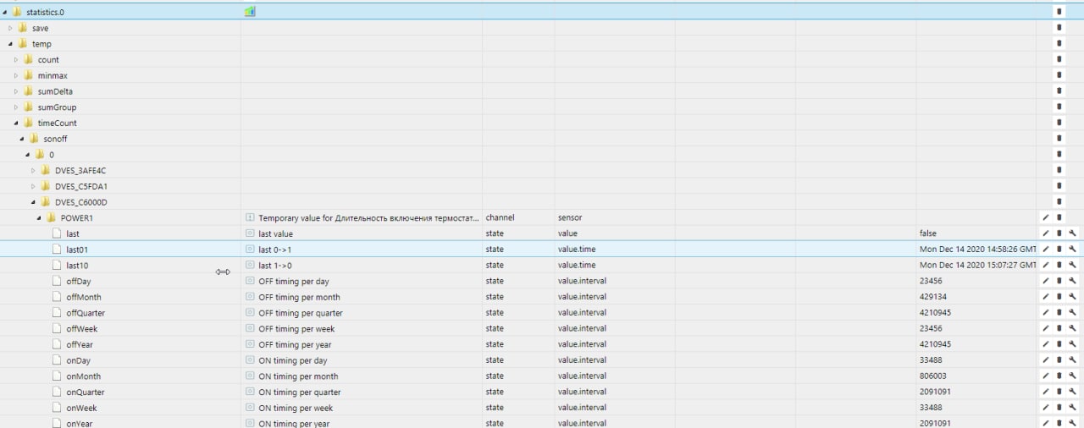Delete the last01 state
This screenshot has height=428, width=1084.
pyautogui.click(x=1059, y=250)
